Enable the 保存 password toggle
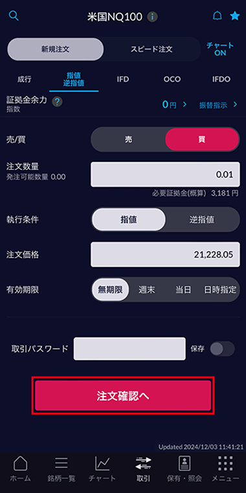The height and width of the screenshot is (493, 246). coord(223,349)
